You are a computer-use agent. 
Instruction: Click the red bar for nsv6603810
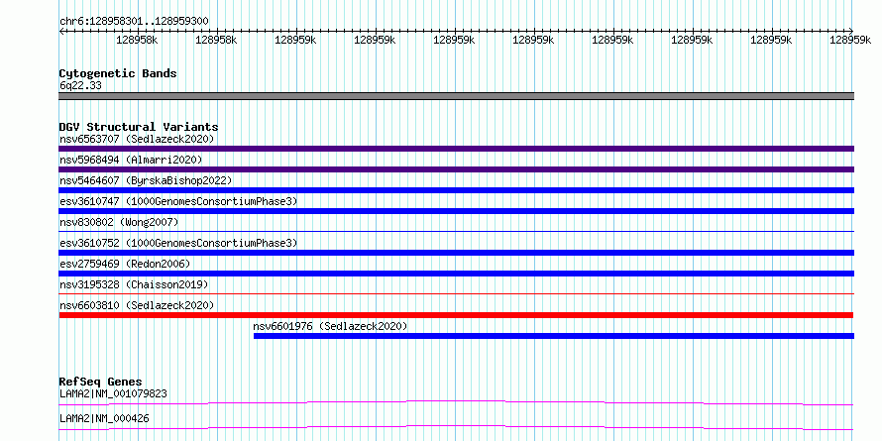click(456, 315)
